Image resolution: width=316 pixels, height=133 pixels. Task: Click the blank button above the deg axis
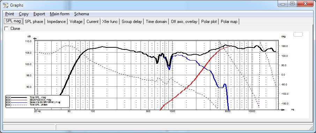point(298,34)
